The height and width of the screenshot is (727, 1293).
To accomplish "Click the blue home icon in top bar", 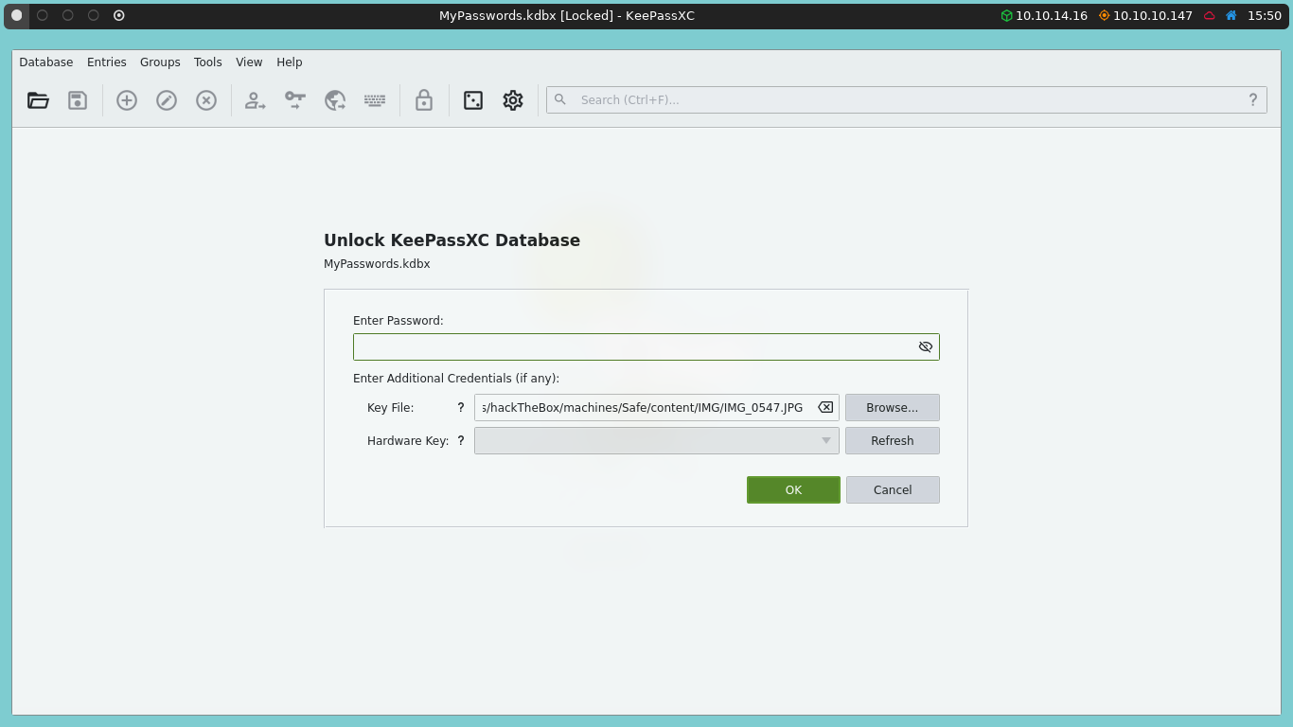I will (1231, 16).
